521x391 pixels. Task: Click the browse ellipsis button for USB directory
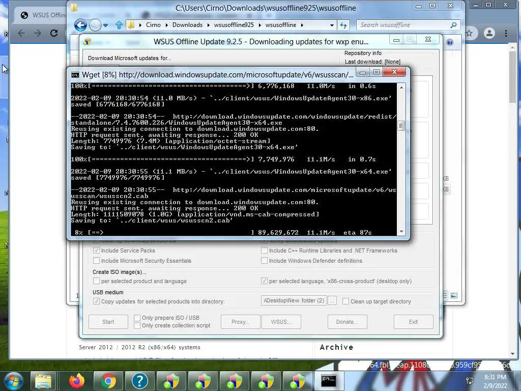[x=332, y=300]
